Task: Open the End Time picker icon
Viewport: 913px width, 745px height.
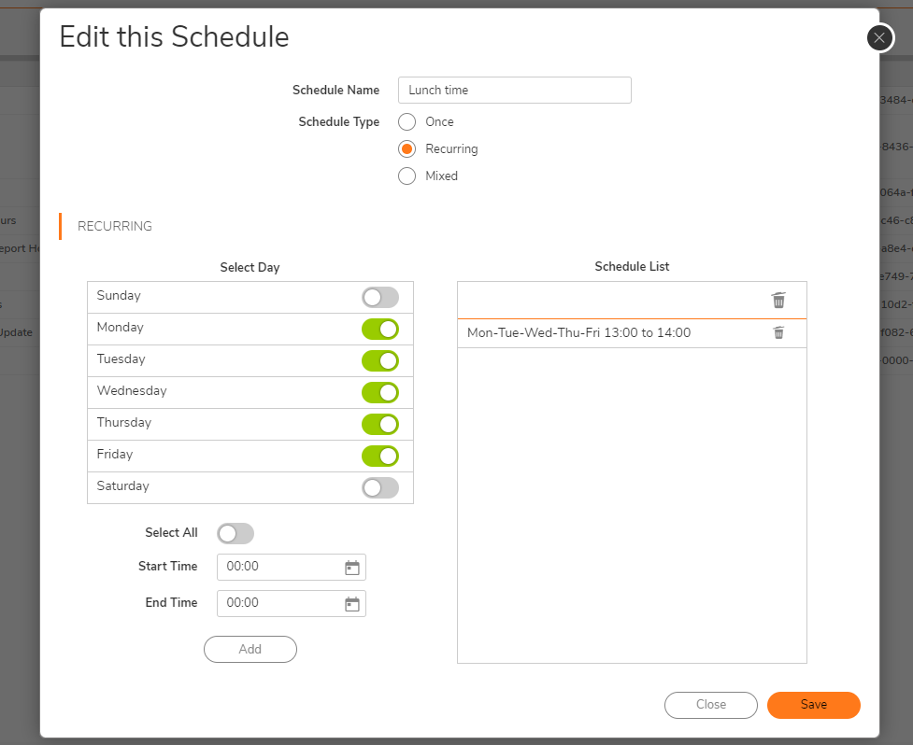Action: (x=352, y=604)
